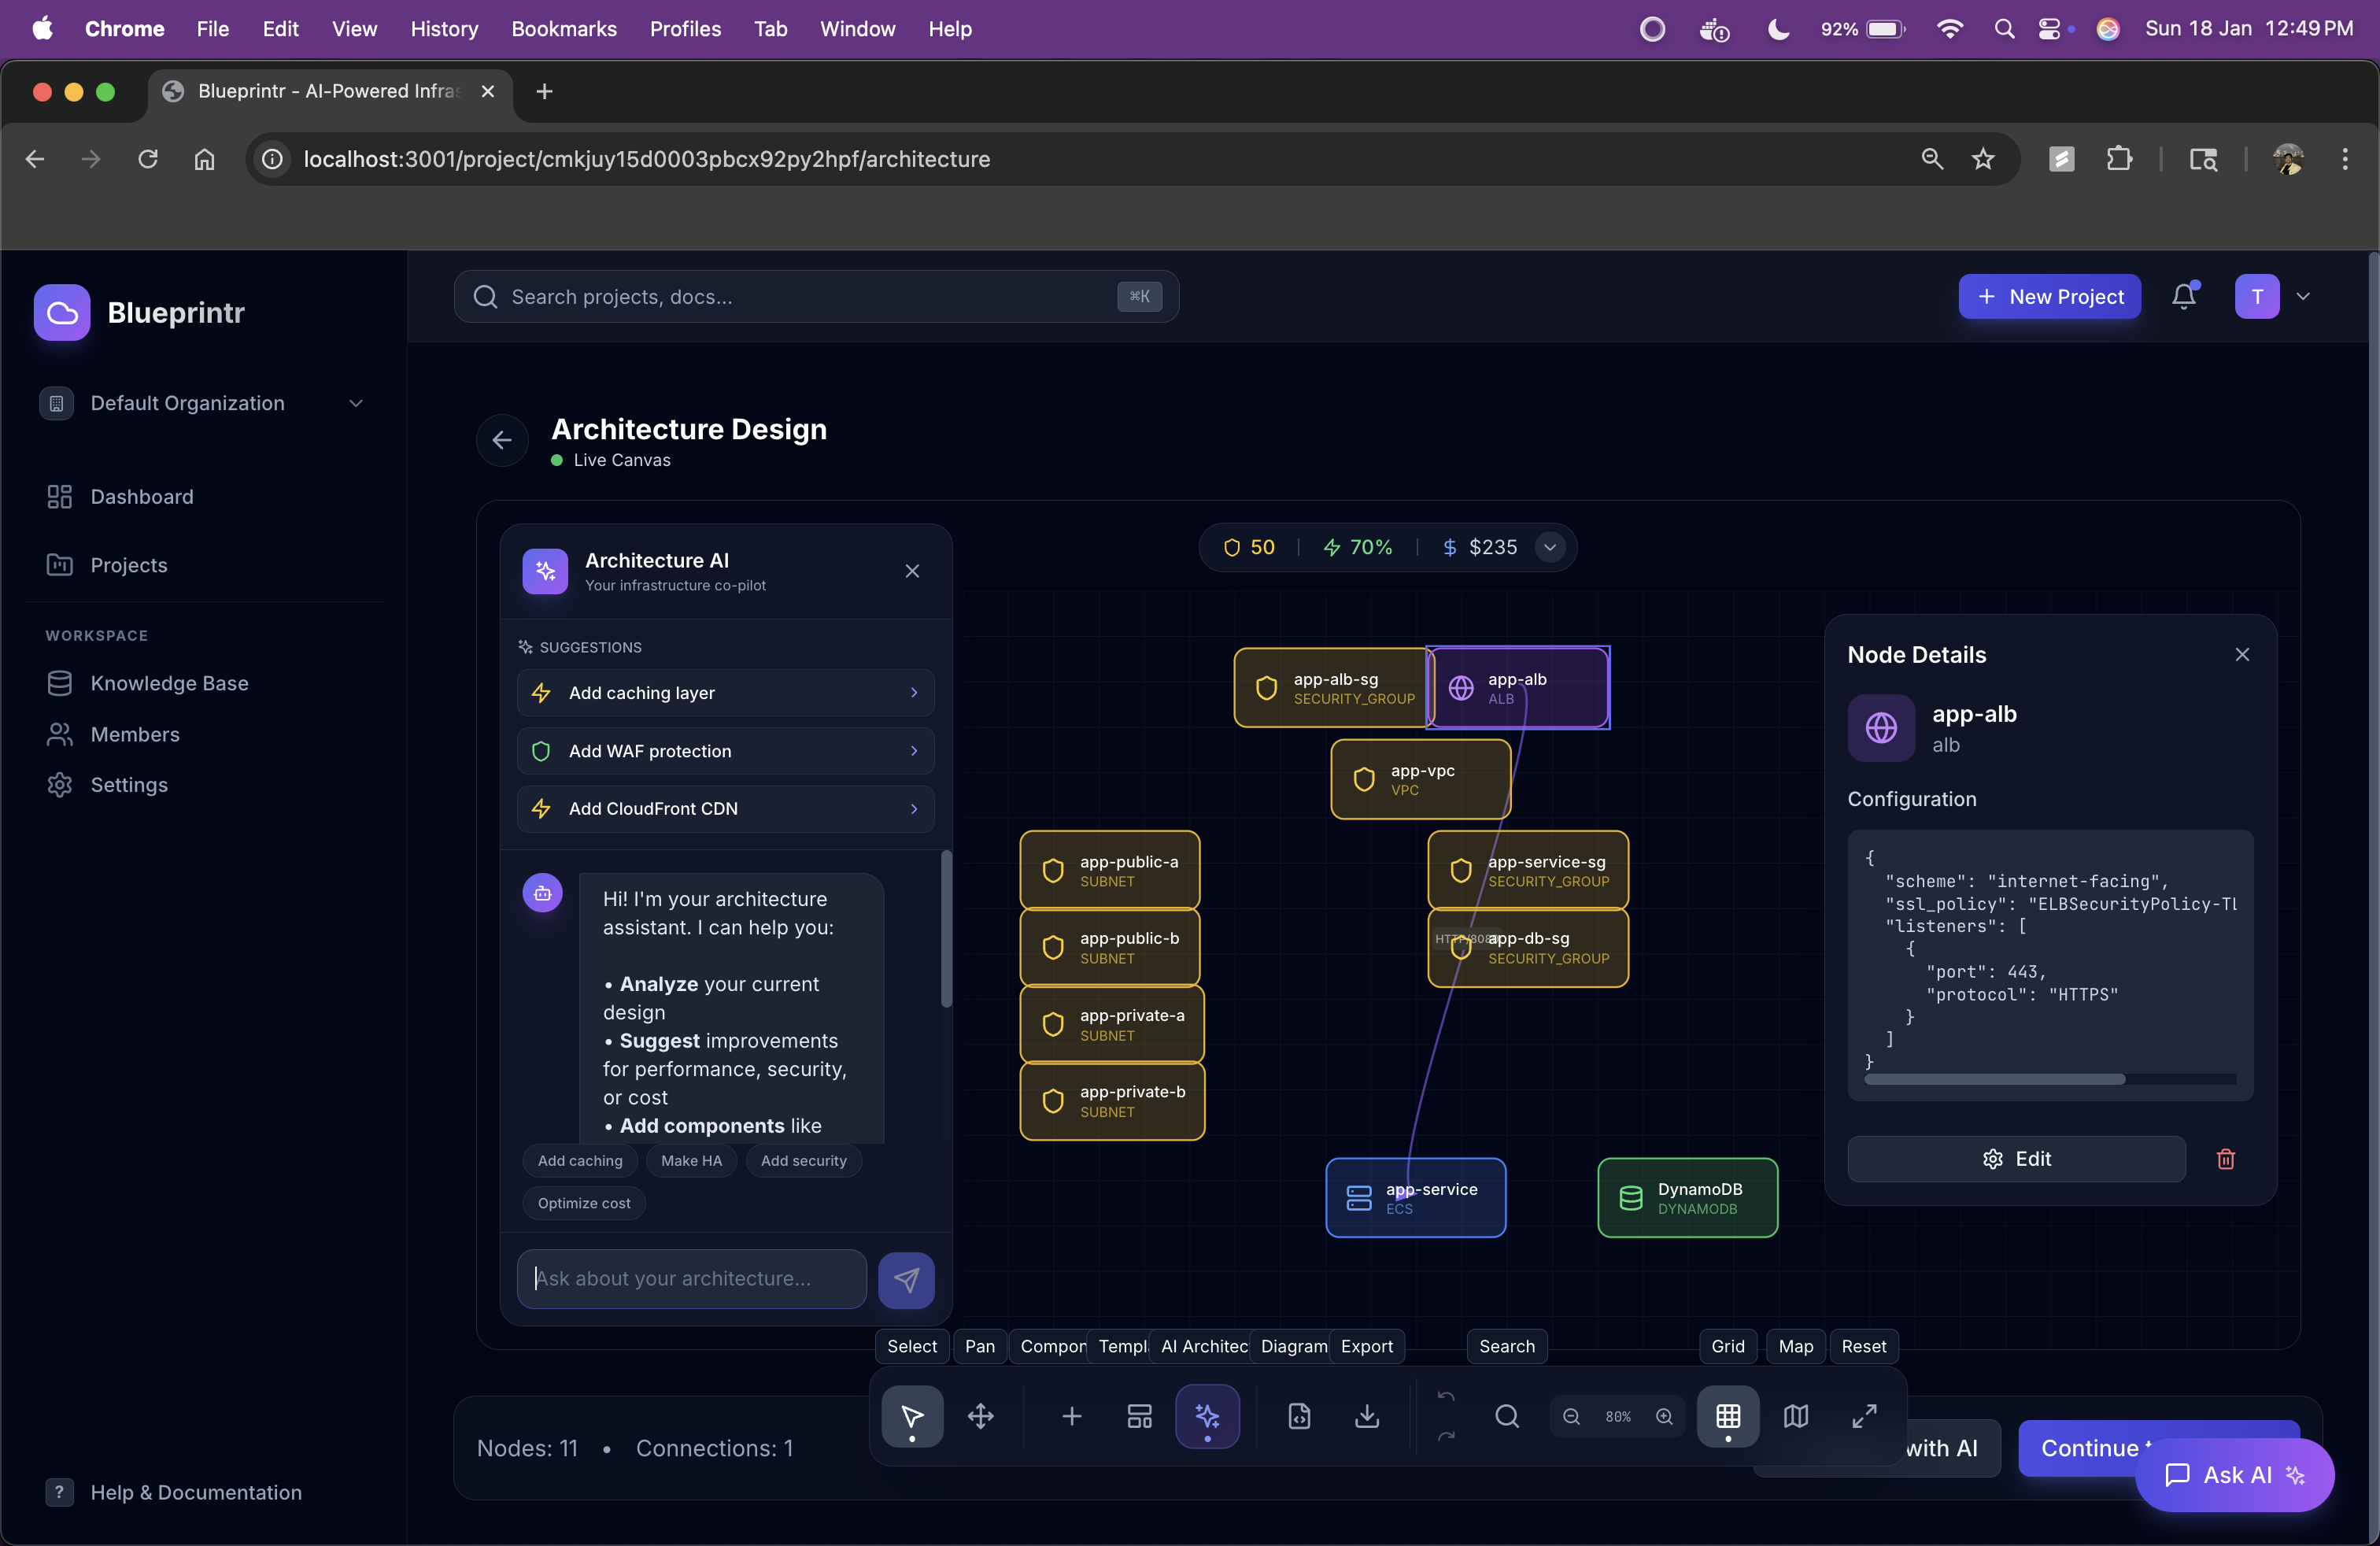2380x1546 pixels.
Task: Toggle the Grid display button
Action: pyautogui.click(x=1727, y=1415)
